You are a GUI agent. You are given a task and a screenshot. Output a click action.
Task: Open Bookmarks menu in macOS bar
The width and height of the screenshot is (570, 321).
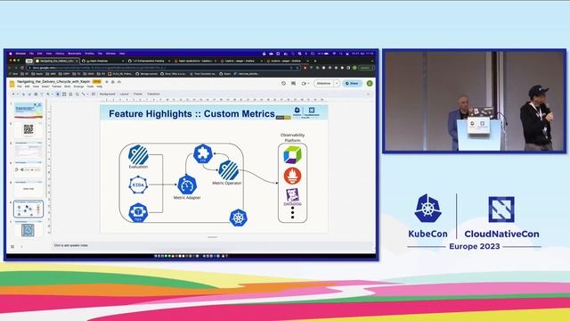pos(74,53)
